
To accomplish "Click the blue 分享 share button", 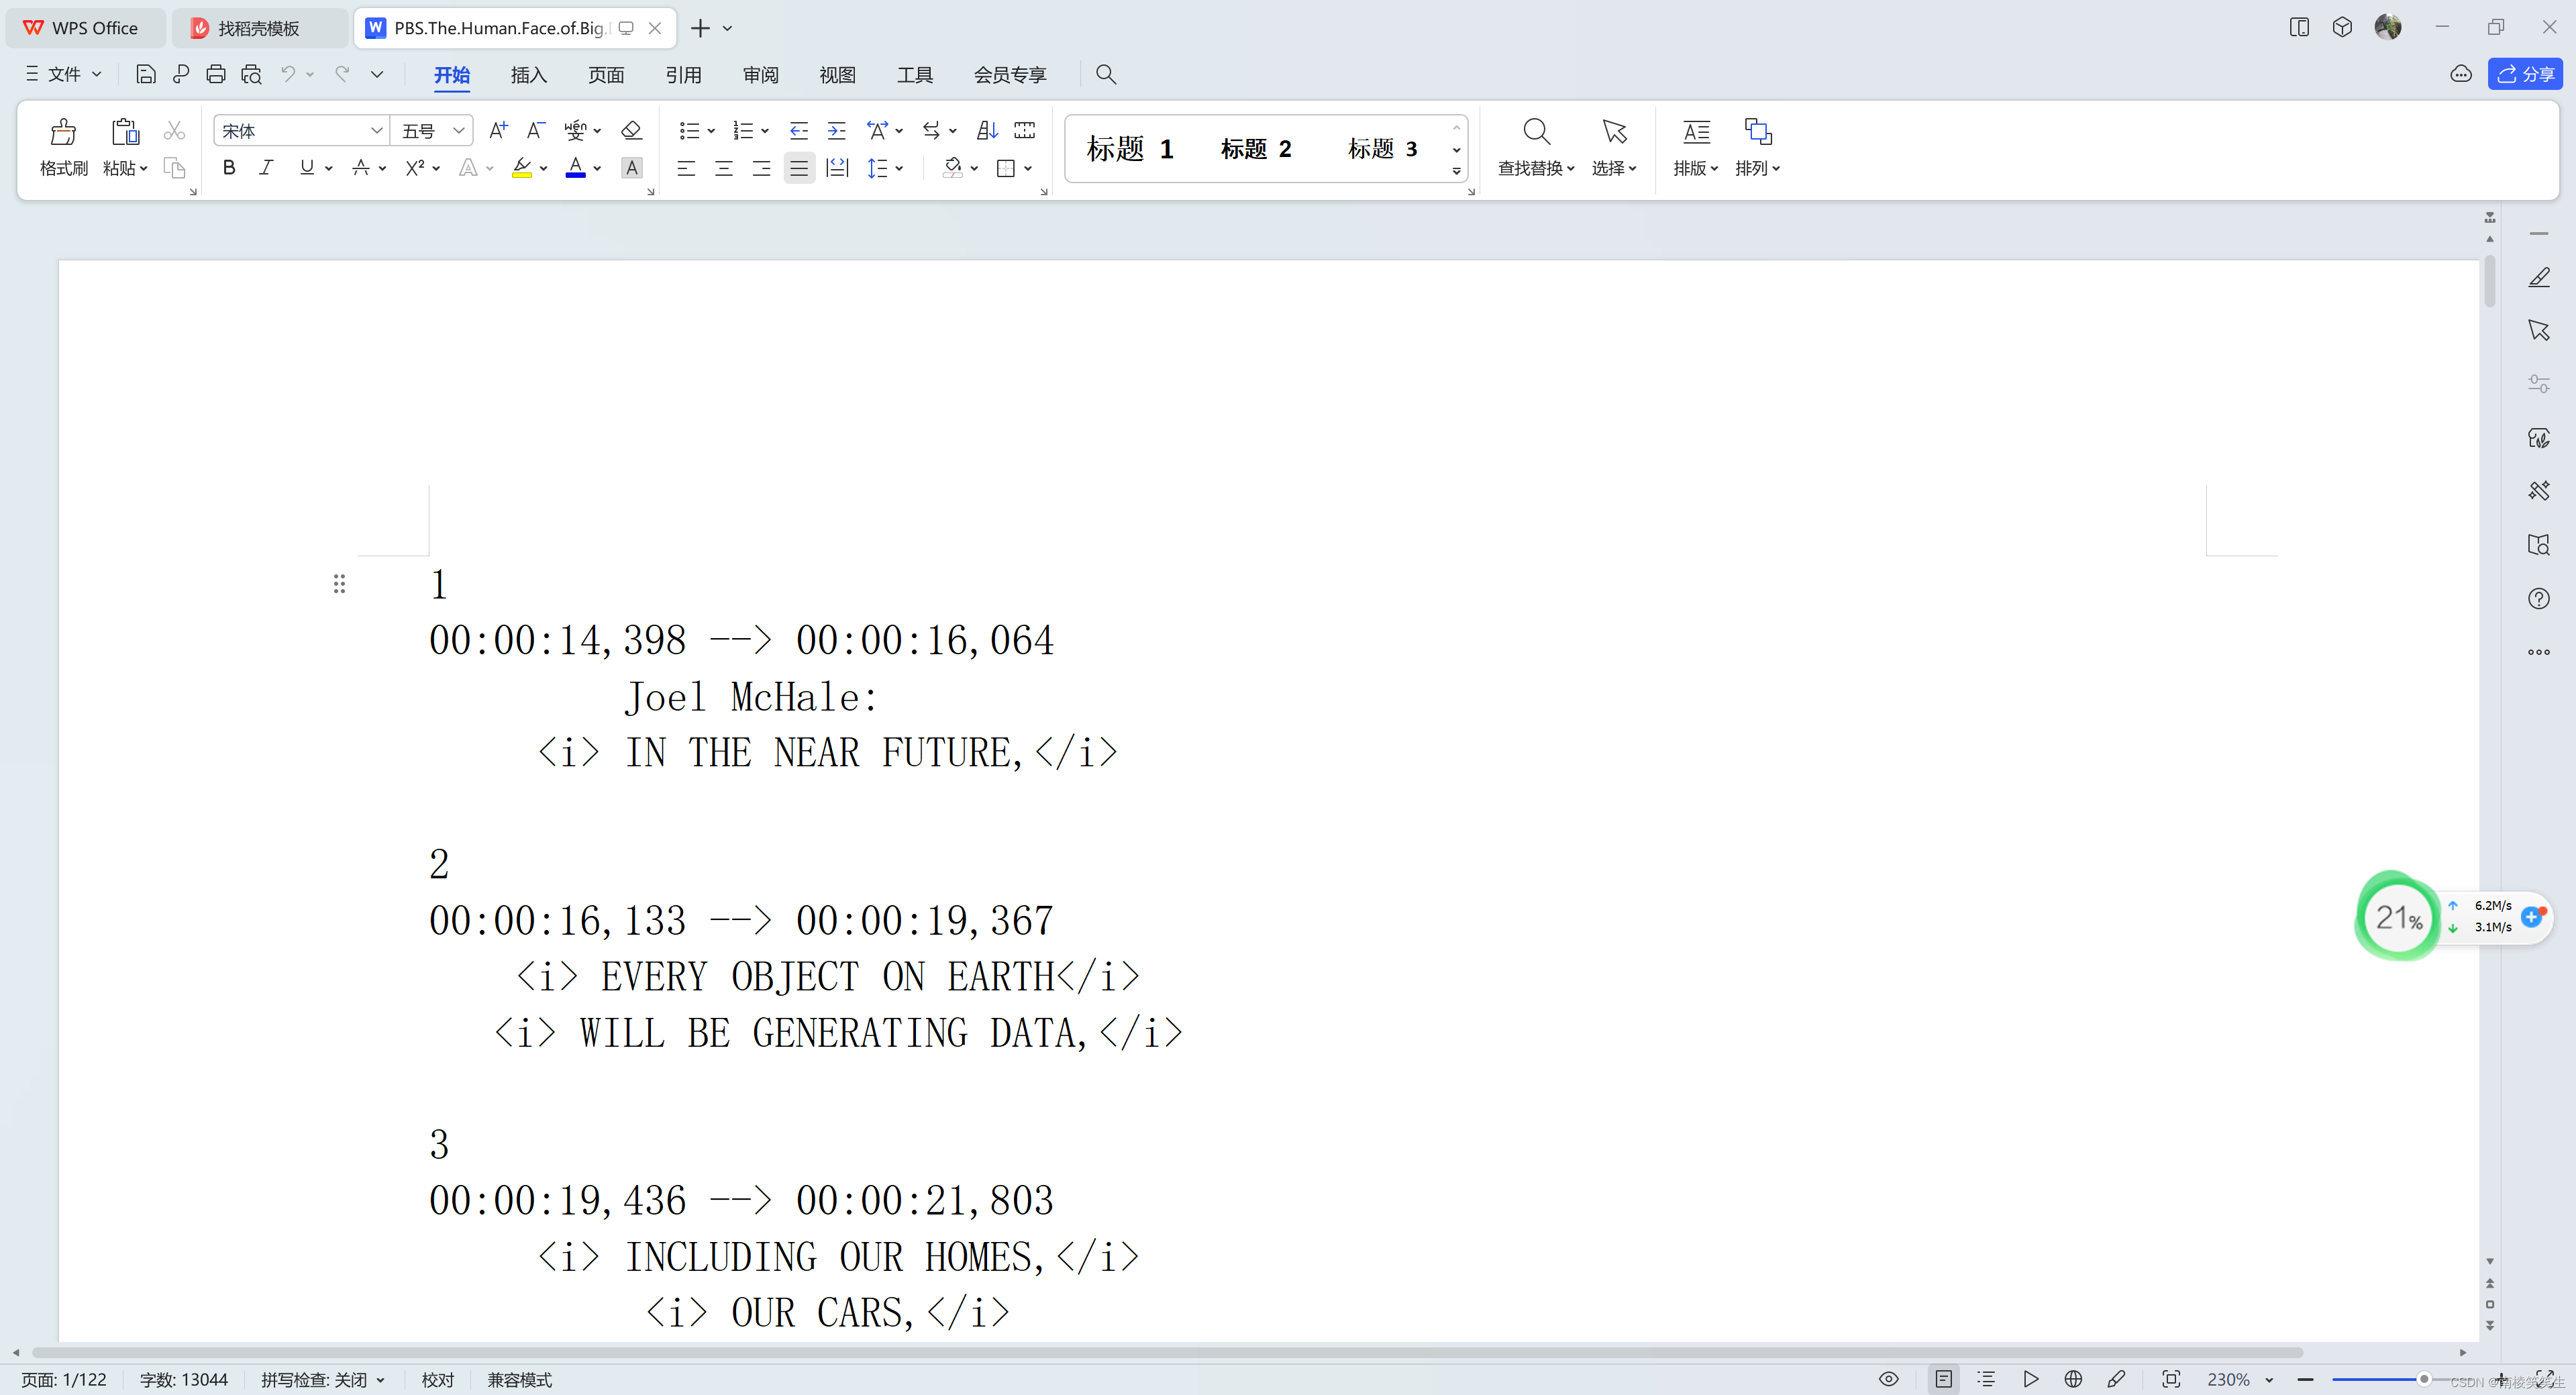I will pos(2524,74).
